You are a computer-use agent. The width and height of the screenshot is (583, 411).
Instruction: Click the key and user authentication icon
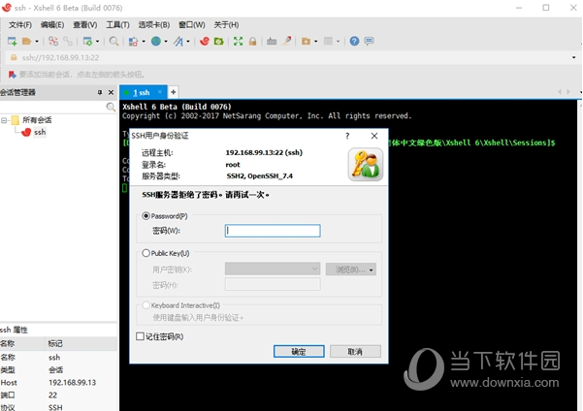(366, 165)
